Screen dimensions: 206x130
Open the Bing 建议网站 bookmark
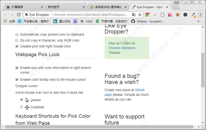coord(62,21)
